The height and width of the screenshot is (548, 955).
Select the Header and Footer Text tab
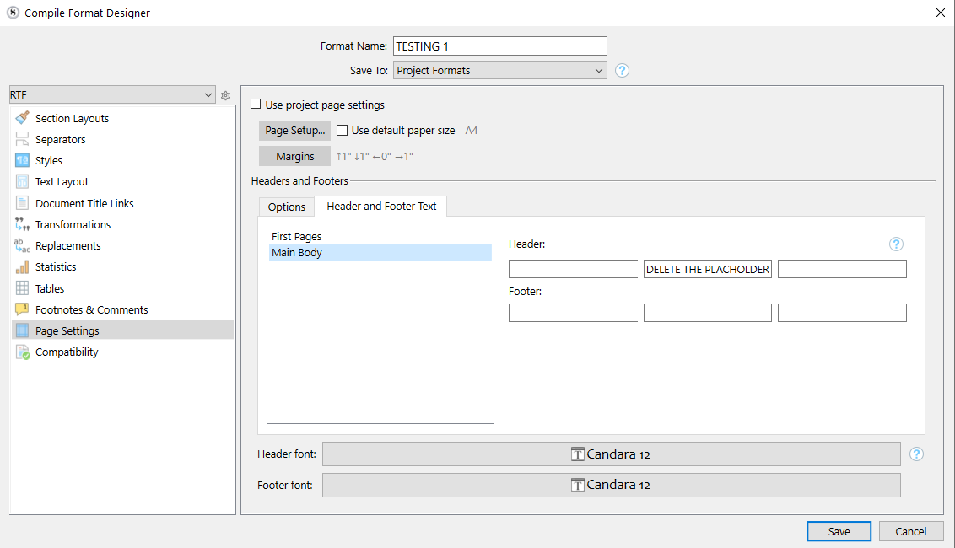click(x=381, y=207)
